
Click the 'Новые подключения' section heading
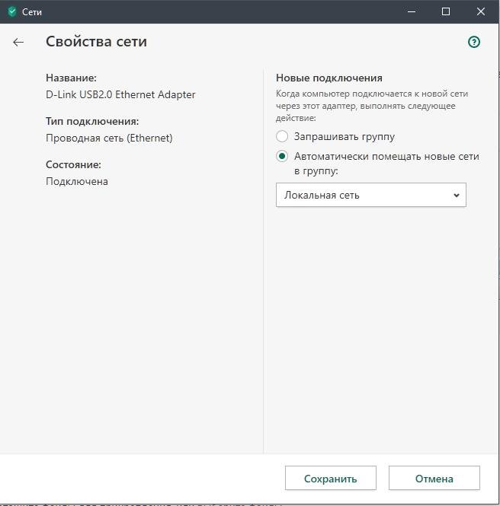pos(329,78)
